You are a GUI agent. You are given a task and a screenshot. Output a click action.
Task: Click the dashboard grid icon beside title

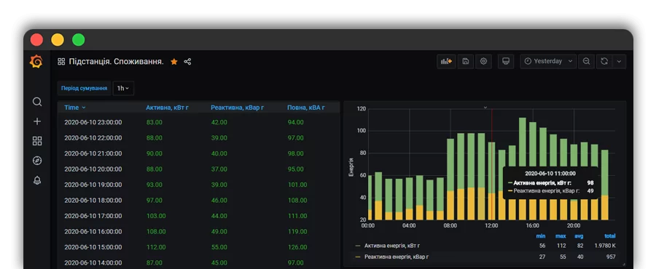[61, 62]
